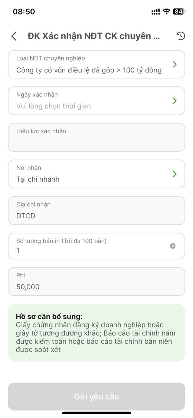The image size is (193, 418).
Task: Expand Loại NĐT chuyên nghiệp chevron
Action: [x=175, y=64]
